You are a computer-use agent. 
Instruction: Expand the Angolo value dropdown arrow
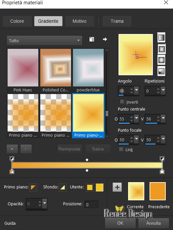(136, 90)
